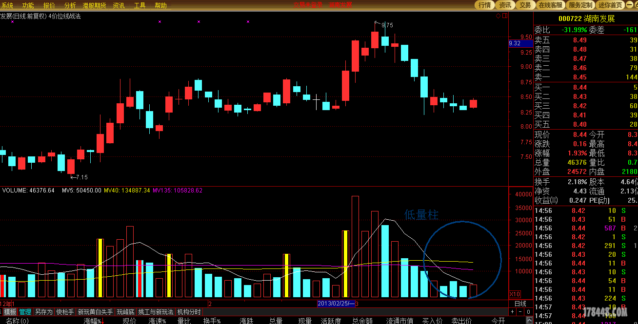
Task: Click the 000722 湖南发展 stock title
Action: [x=586, y=19]
